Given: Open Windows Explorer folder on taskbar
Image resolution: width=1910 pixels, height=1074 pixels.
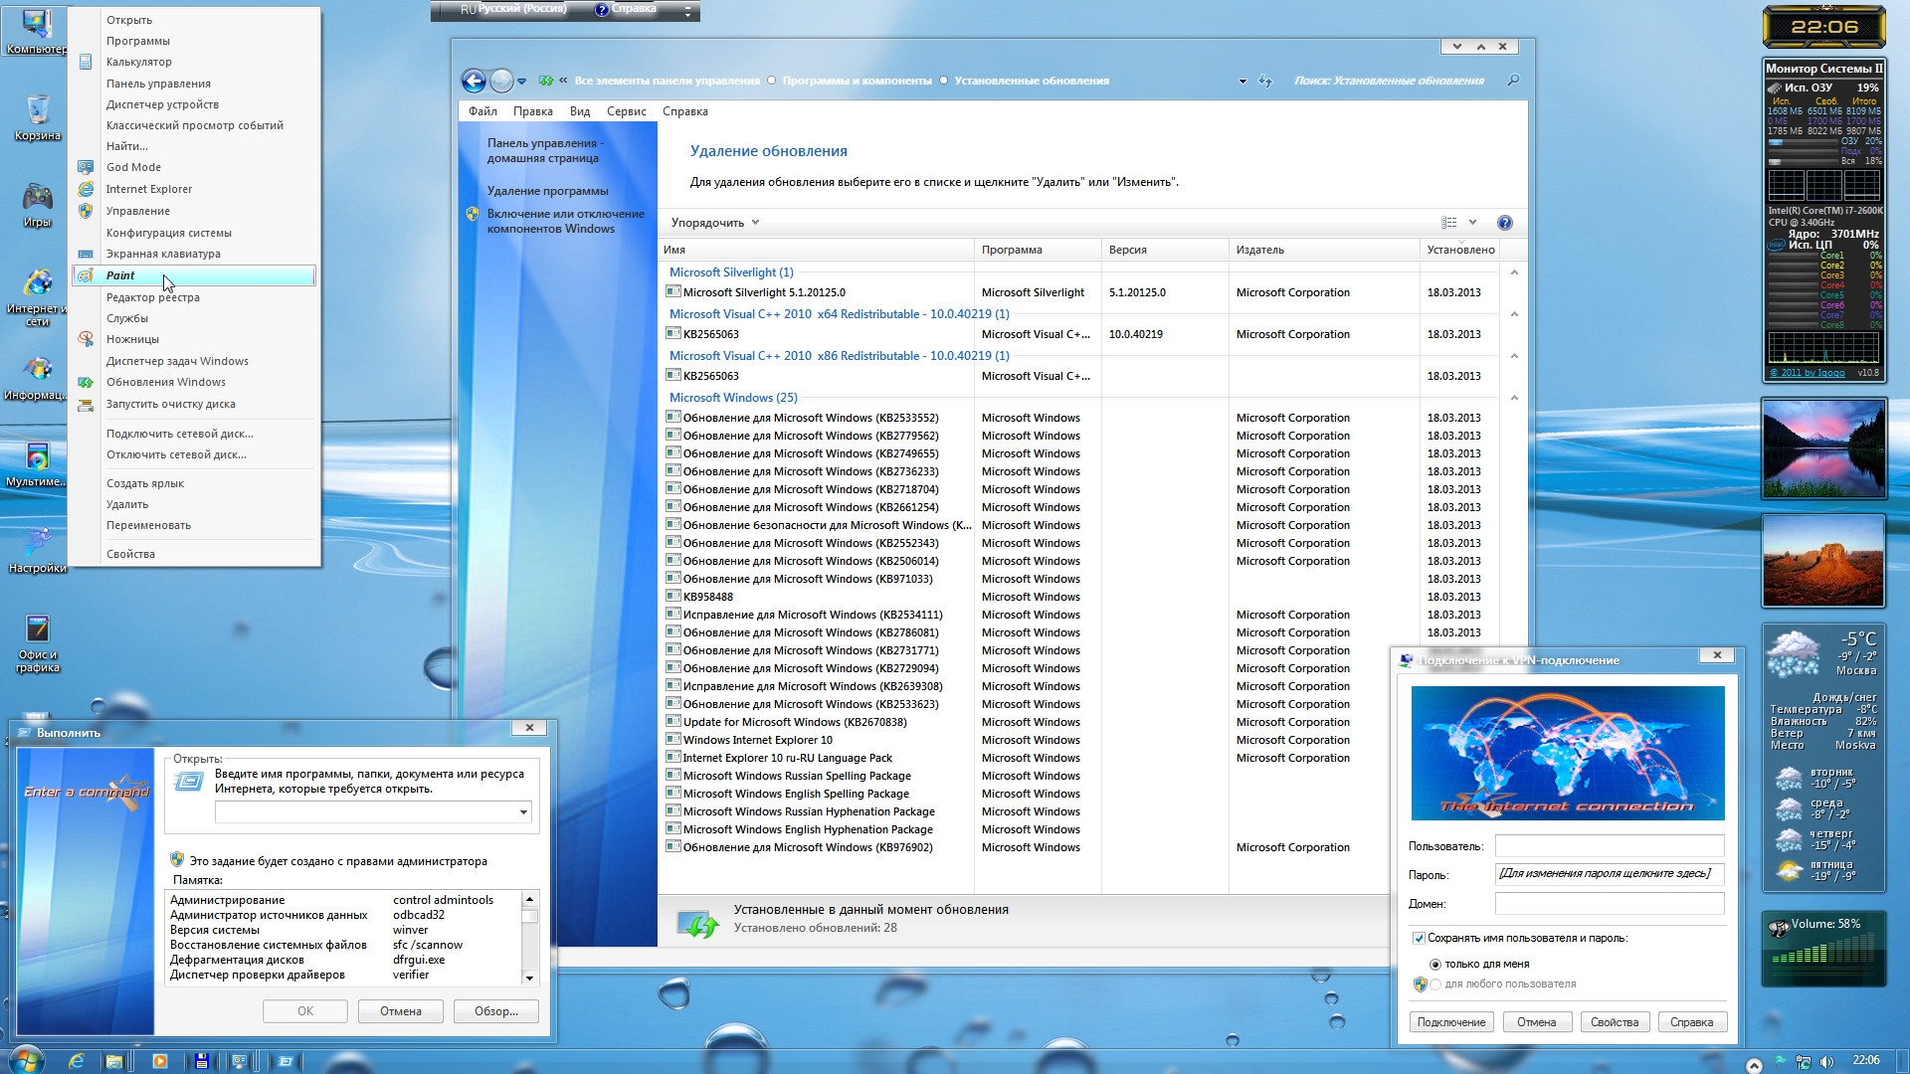Looking at the screenshot, I should pyautogui.click(x=114, y=1061).
